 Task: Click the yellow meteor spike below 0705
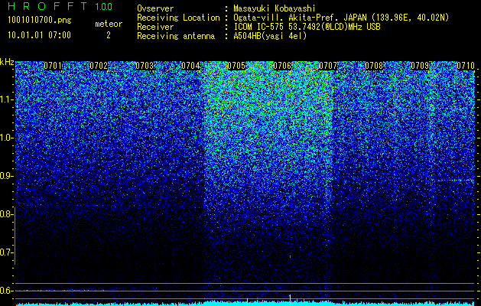click(247, 301)
